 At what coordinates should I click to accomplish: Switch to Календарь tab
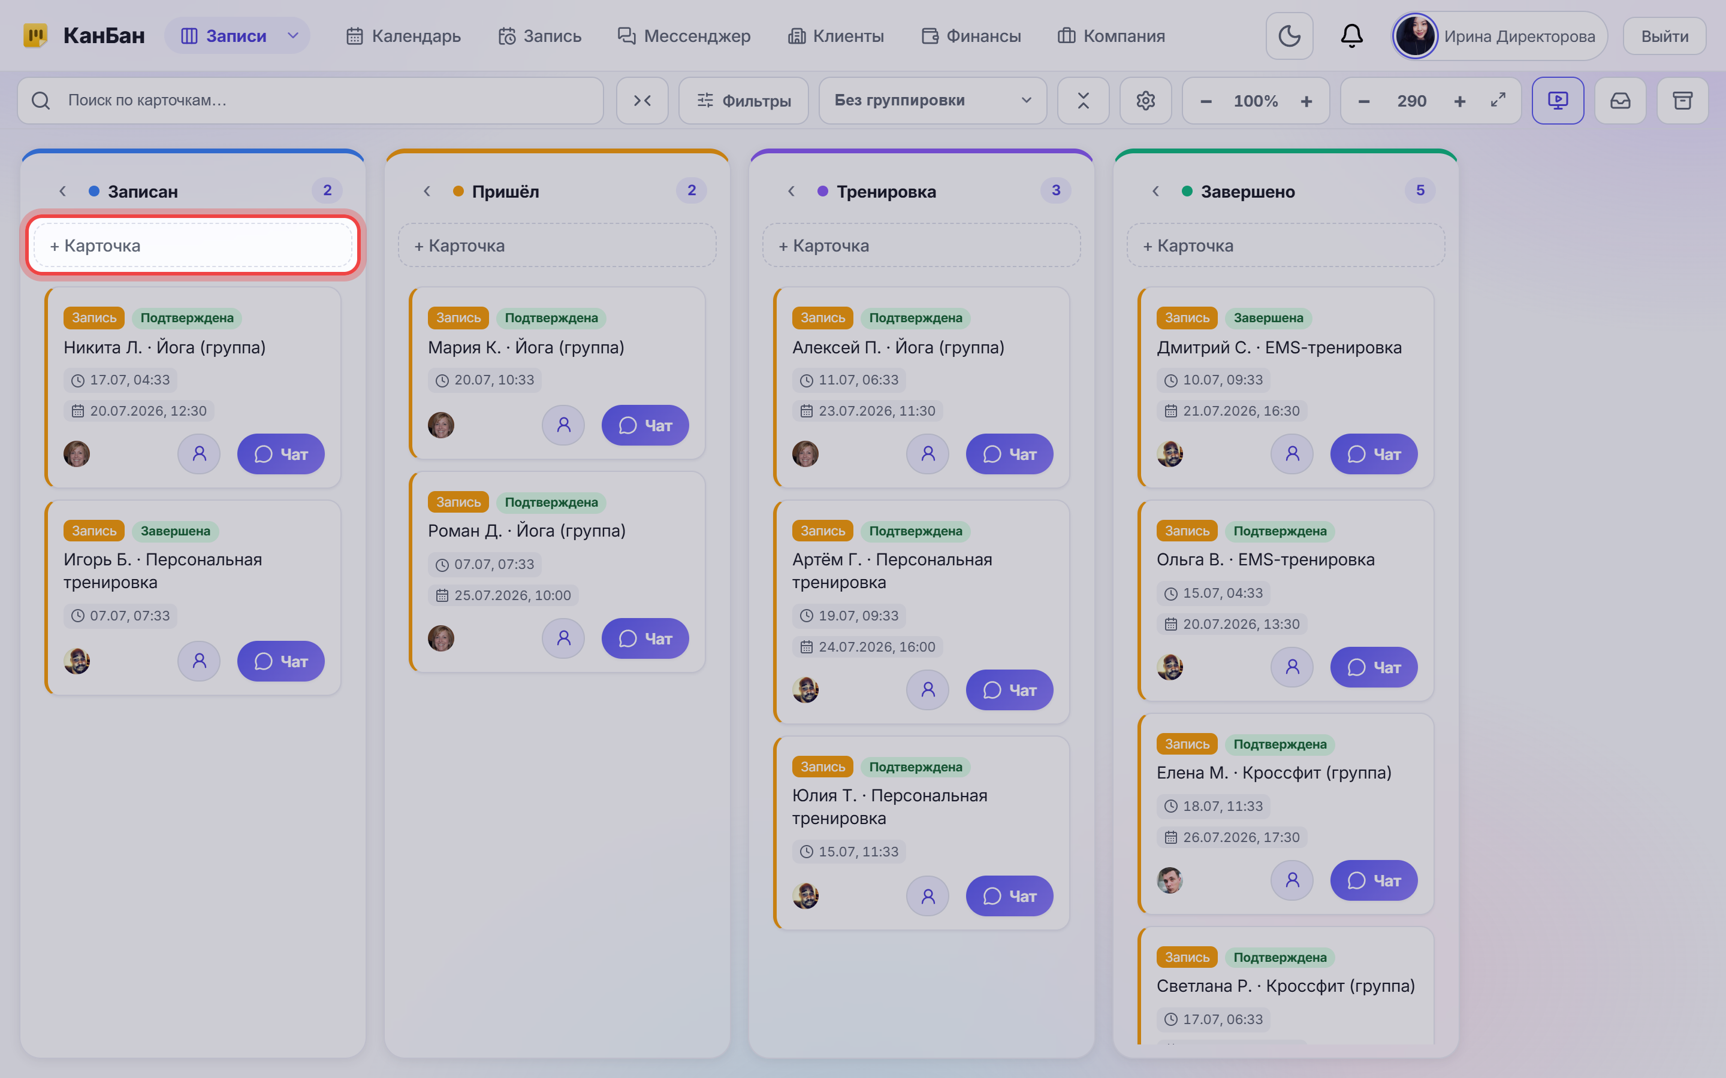point(403,36)
